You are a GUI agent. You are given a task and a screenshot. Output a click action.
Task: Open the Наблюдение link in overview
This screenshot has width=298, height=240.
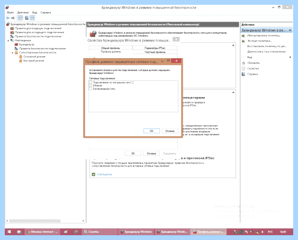pos(104,174)
